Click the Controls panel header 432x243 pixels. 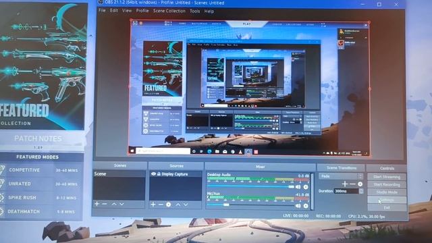[x=387, y=168]
